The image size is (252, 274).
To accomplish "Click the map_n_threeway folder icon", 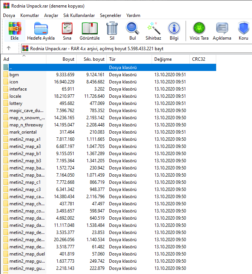I will 6,125.
